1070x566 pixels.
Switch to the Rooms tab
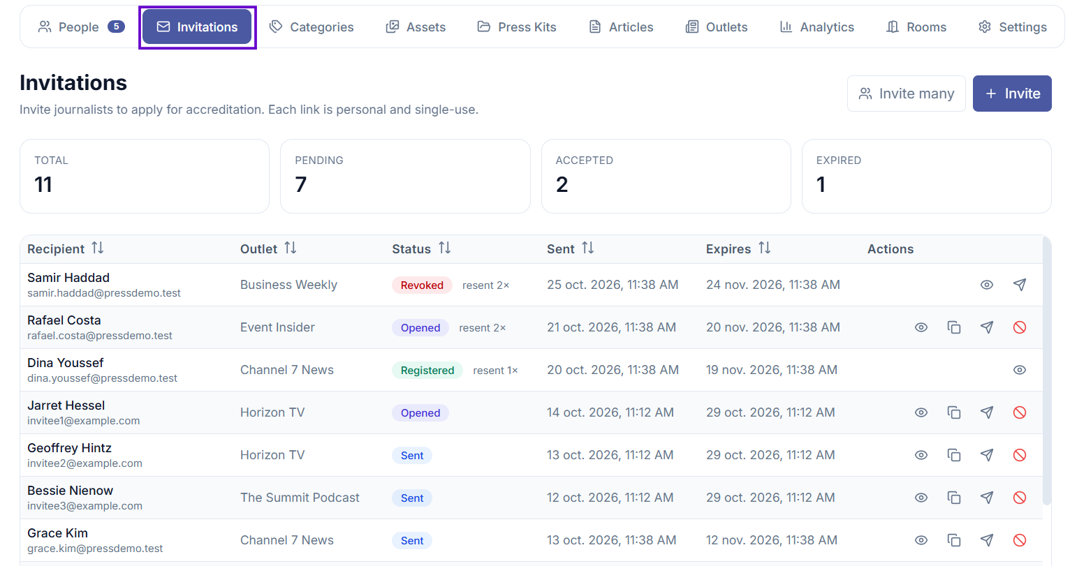click(x=916, y=27)
